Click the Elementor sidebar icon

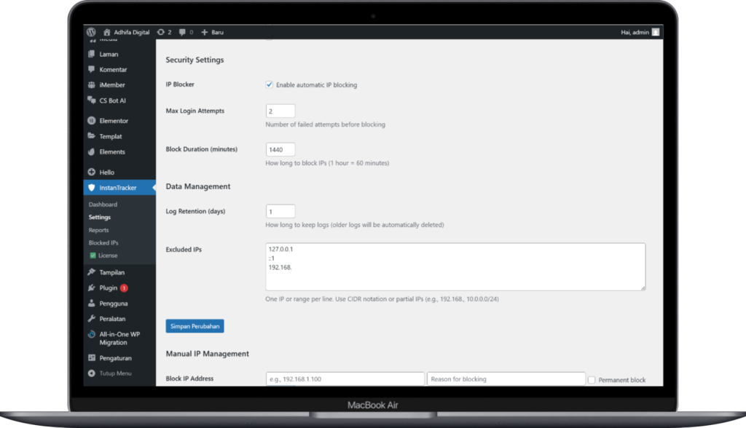pyautogui.click(x=91, y=121)
